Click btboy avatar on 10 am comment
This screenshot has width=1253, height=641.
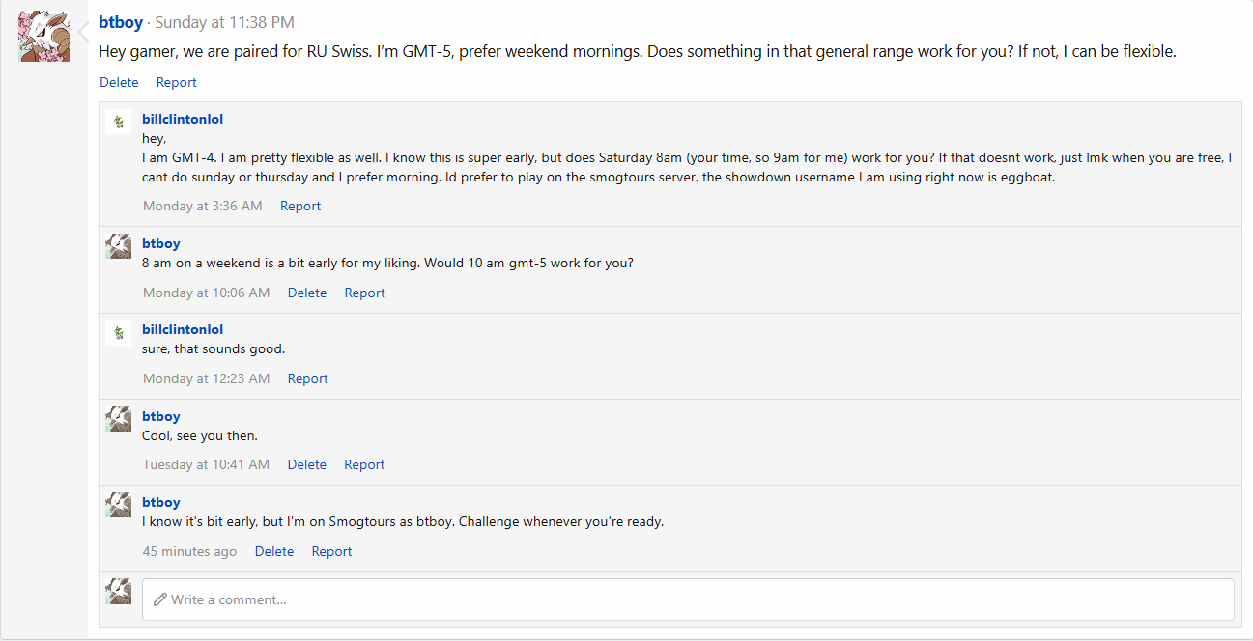[118, 245]
